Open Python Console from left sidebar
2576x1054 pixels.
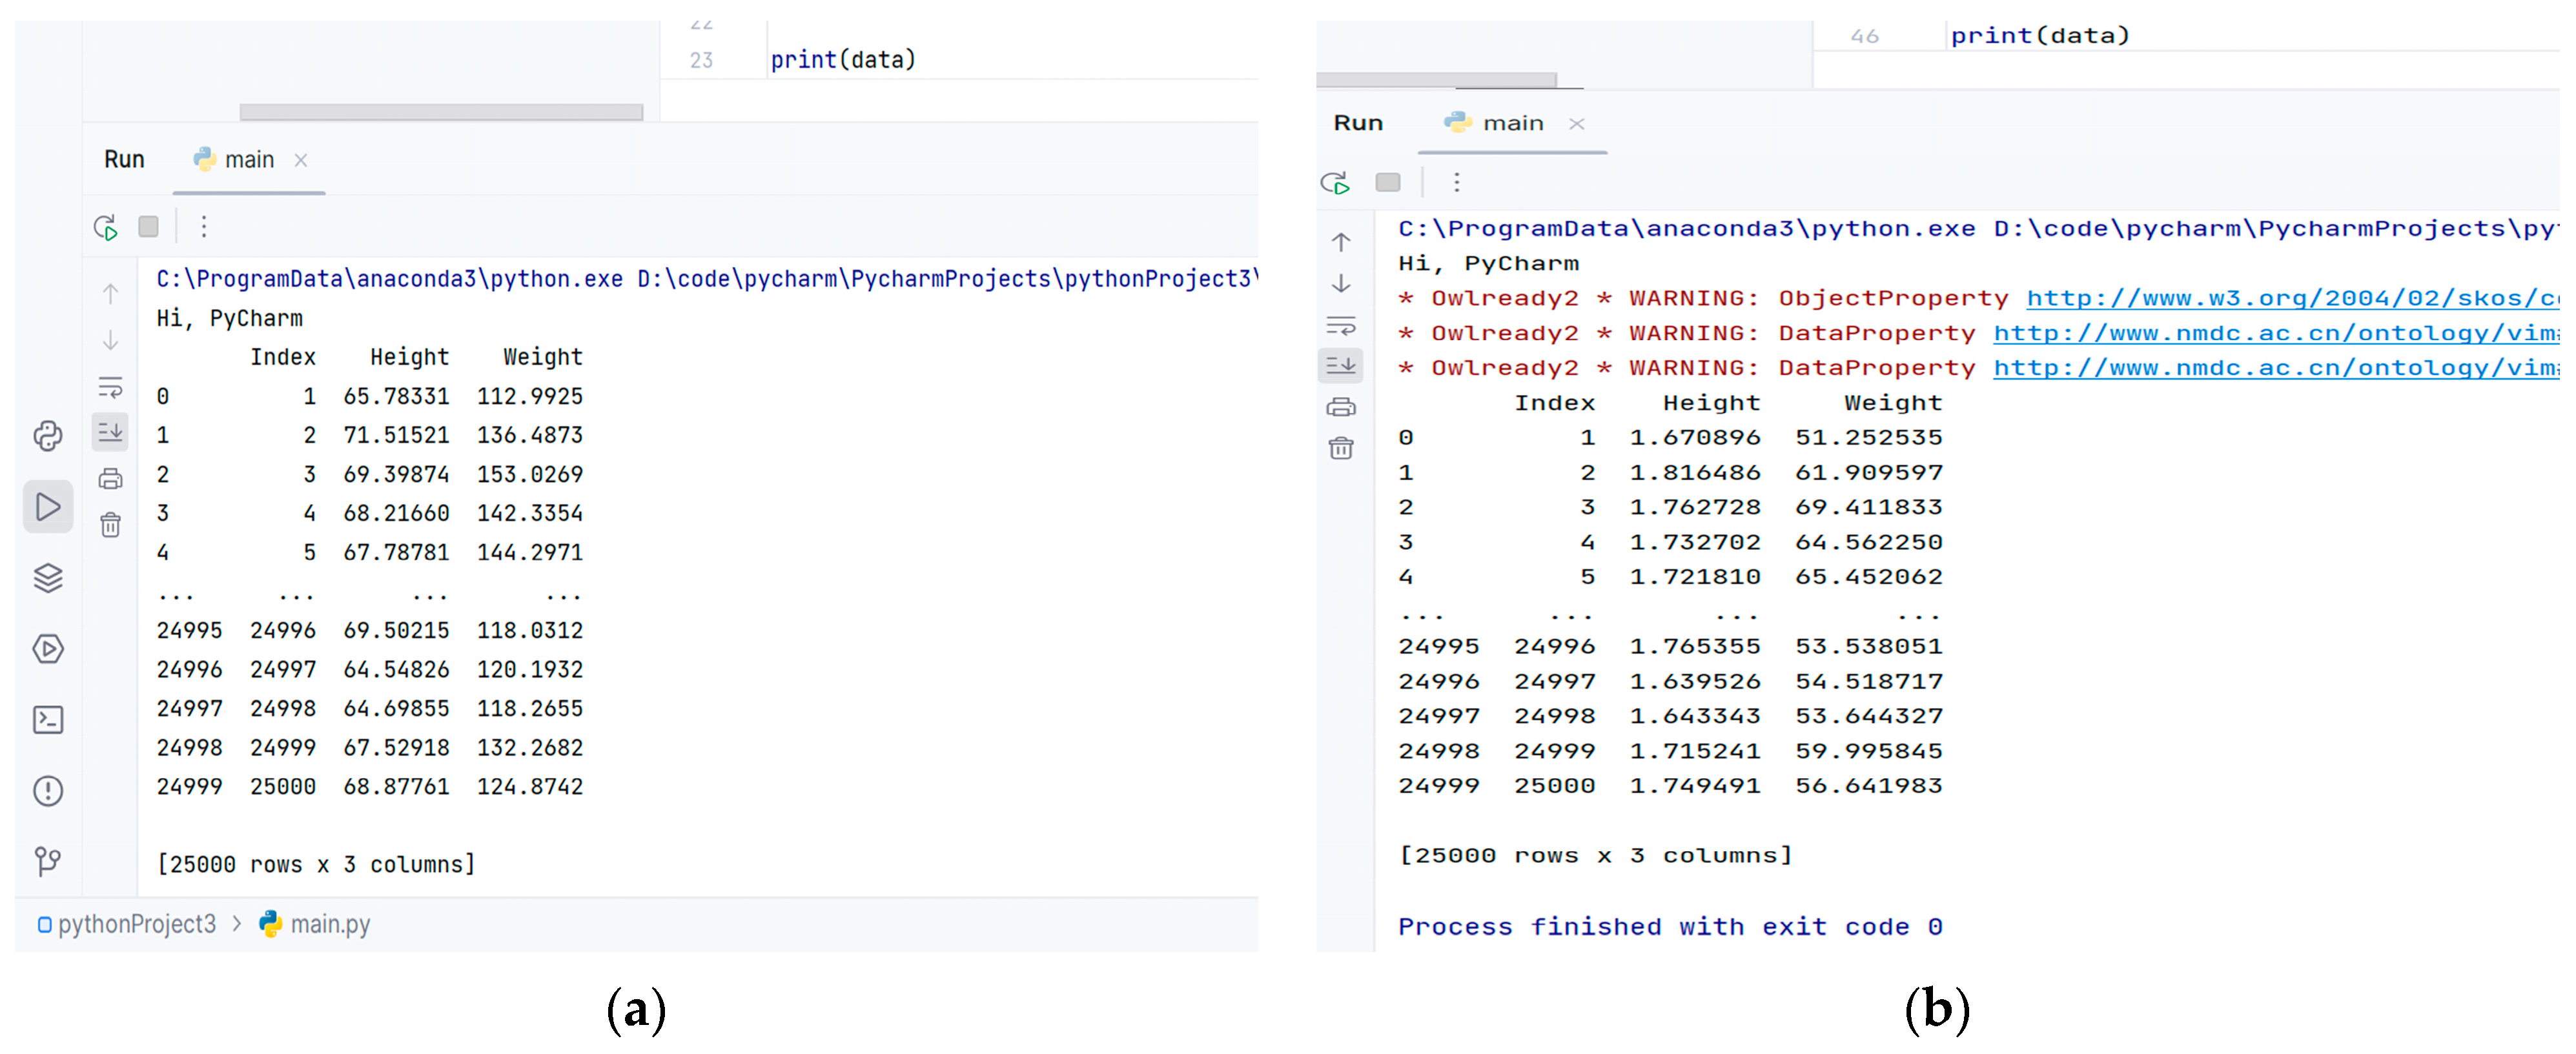pyautogui.click(x=48, y=436)
